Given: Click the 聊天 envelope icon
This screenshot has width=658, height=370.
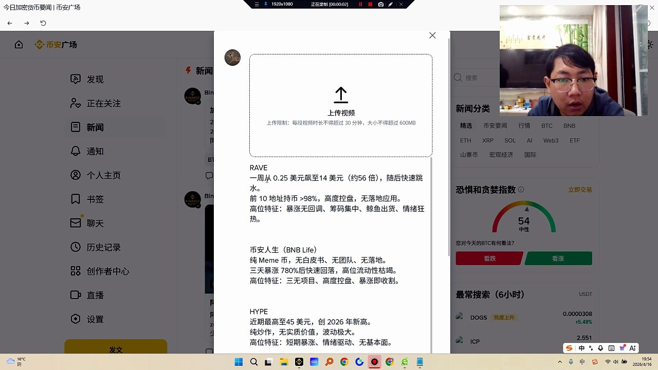Looking at the screenshot, I should pos(76,223).
